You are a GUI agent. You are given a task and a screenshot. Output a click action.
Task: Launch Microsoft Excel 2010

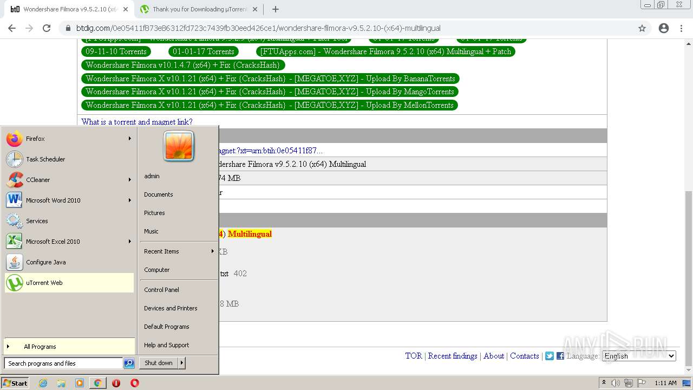68,242
